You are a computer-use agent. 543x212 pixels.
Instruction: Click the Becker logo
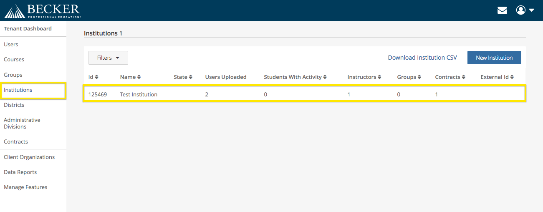43,11
